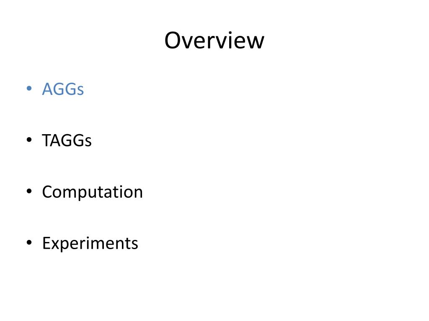
Task: Click the lowercase s ending TAGGs
Action: pyautogui.click(x=88, y=142)
